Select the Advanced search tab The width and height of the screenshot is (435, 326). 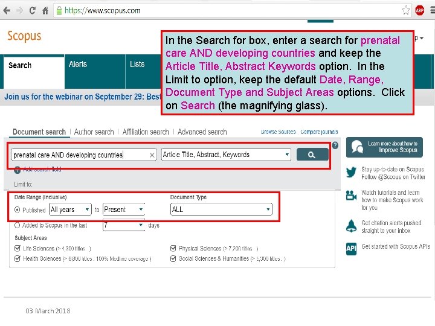point(202,132)
